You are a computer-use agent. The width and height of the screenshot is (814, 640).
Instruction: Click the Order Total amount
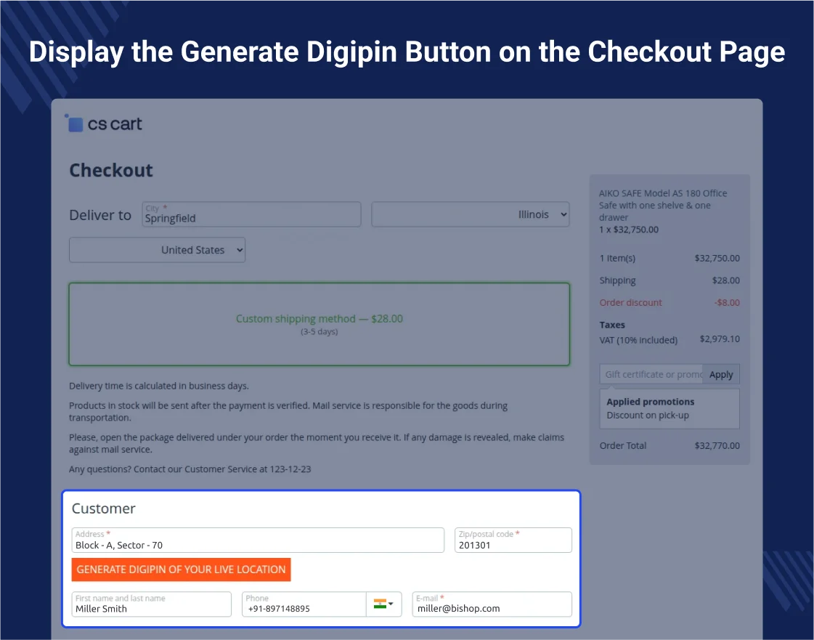[x=717, y=445]
